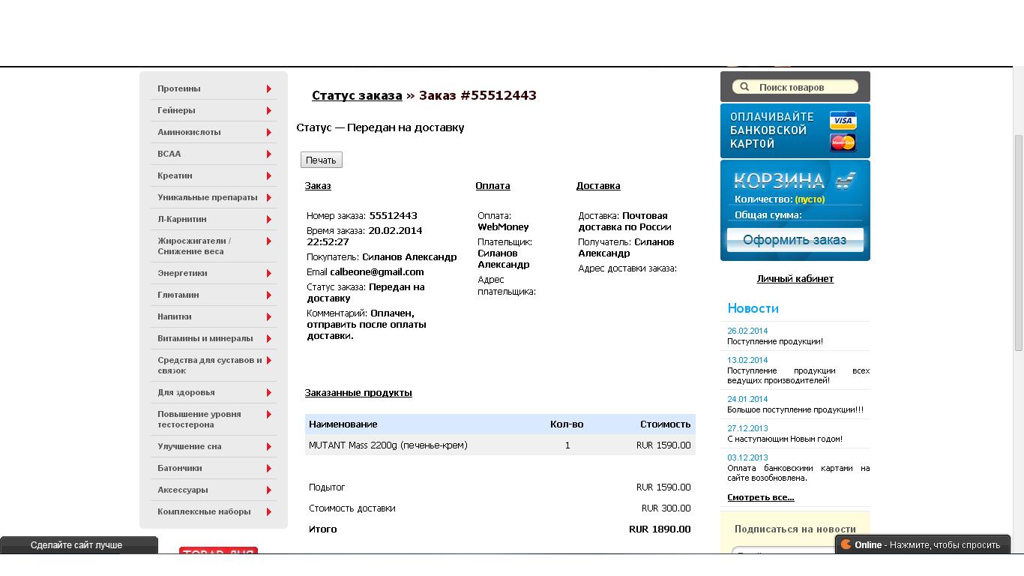Open news dated 24.01.2014
This screenshot has height=576, width=1024.
coord(795,409)
